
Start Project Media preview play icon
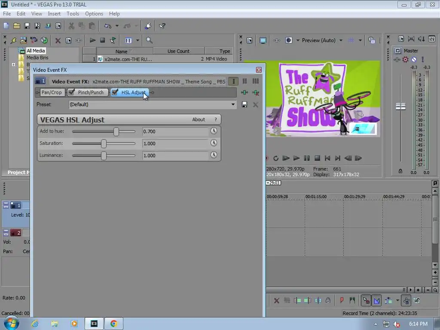(92, 40)
